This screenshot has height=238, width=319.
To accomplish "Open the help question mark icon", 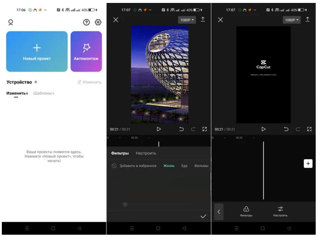I will point(86,22).
